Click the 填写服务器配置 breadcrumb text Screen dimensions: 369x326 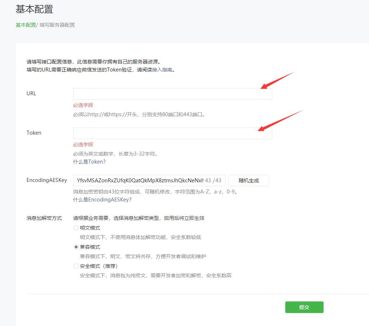pyautogui.click(x=57, y=25)
